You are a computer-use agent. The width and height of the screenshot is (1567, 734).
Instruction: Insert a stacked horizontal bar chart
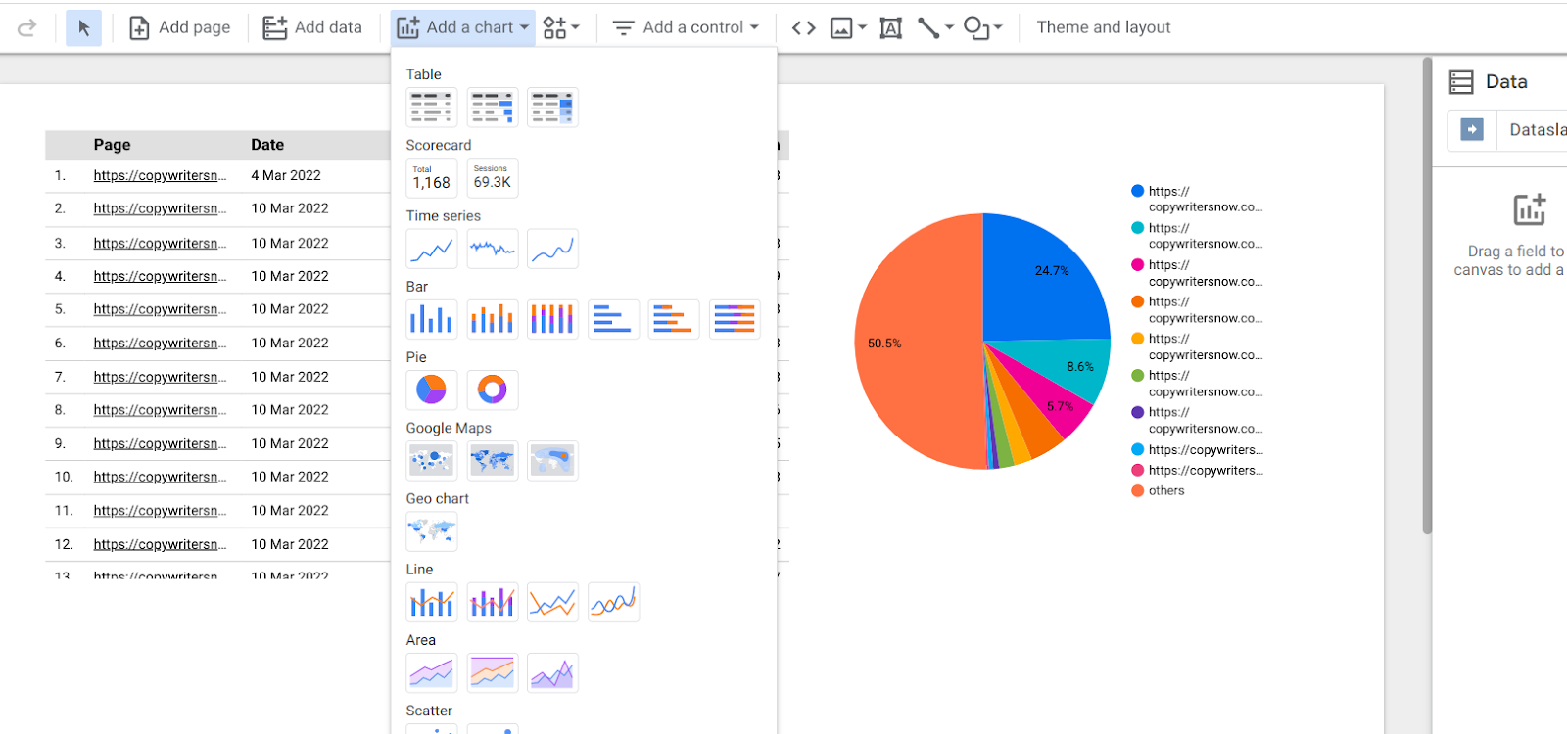point(674,319)
